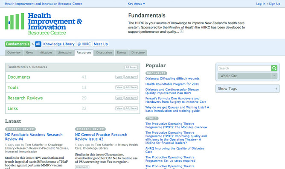
Task: Click View button in Tools row
Action: coord(119,87)
